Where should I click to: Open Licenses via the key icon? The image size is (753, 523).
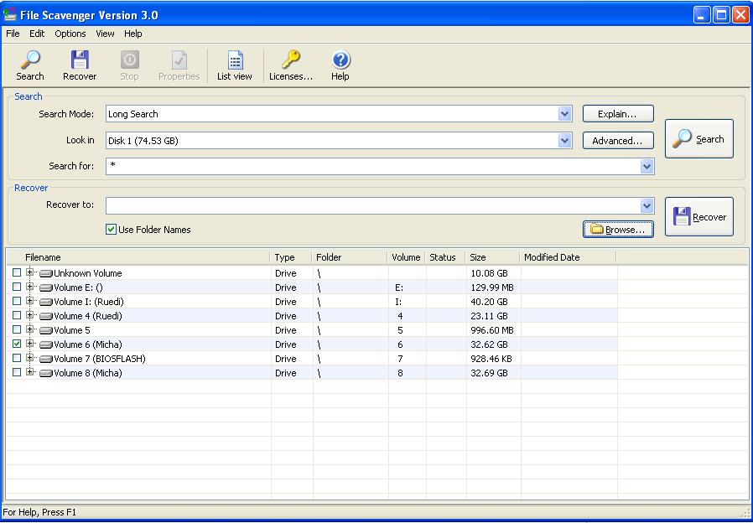tap(290, 60)
